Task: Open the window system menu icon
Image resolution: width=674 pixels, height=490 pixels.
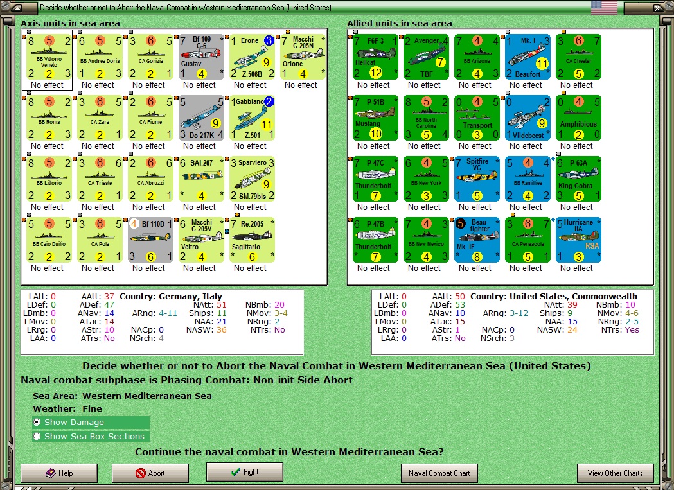Action: (x=17, y=8)
